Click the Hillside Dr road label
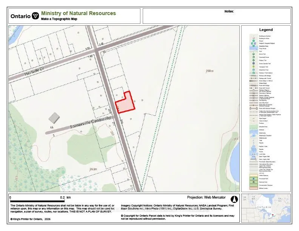Image resolution: width=299 pixels, height=231 pixels. (34, 72)
